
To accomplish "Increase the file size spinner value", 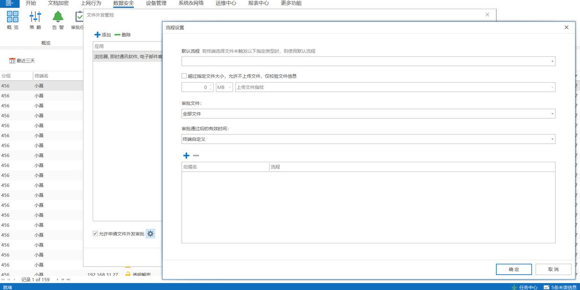I will tap(211, 85).
